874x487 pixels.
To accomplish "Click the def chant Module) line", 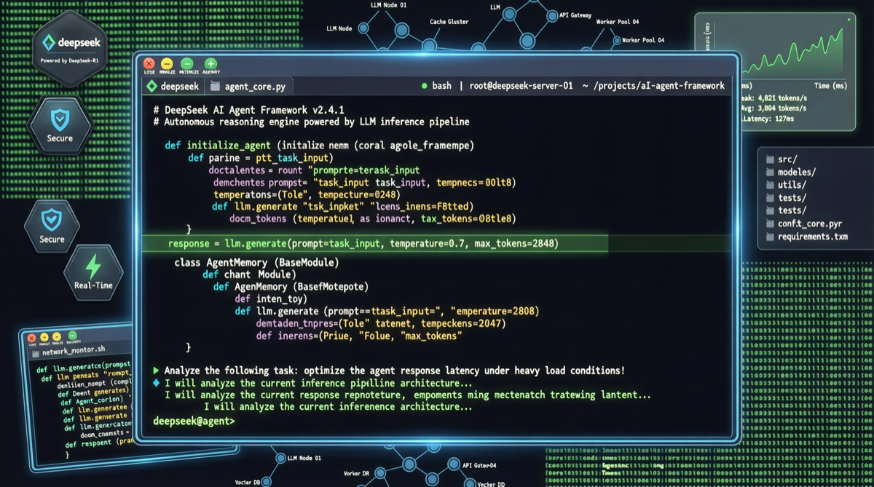I will (249, 274).
